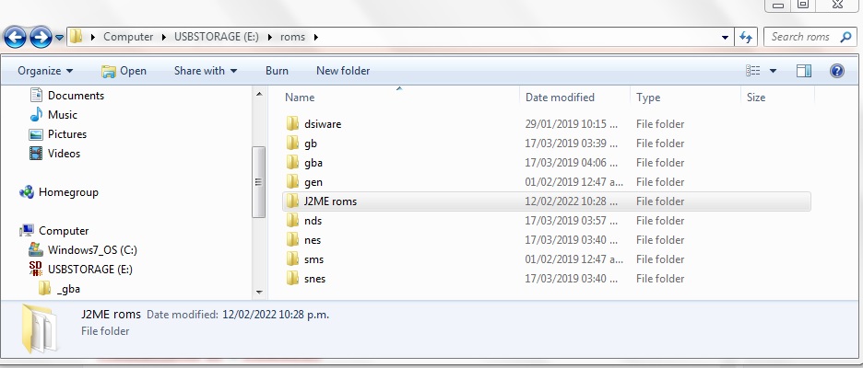The height and width of the screenshot is (368, 863).
Task: Click Burn in the toolbar
Action: [x=277, y=70]
